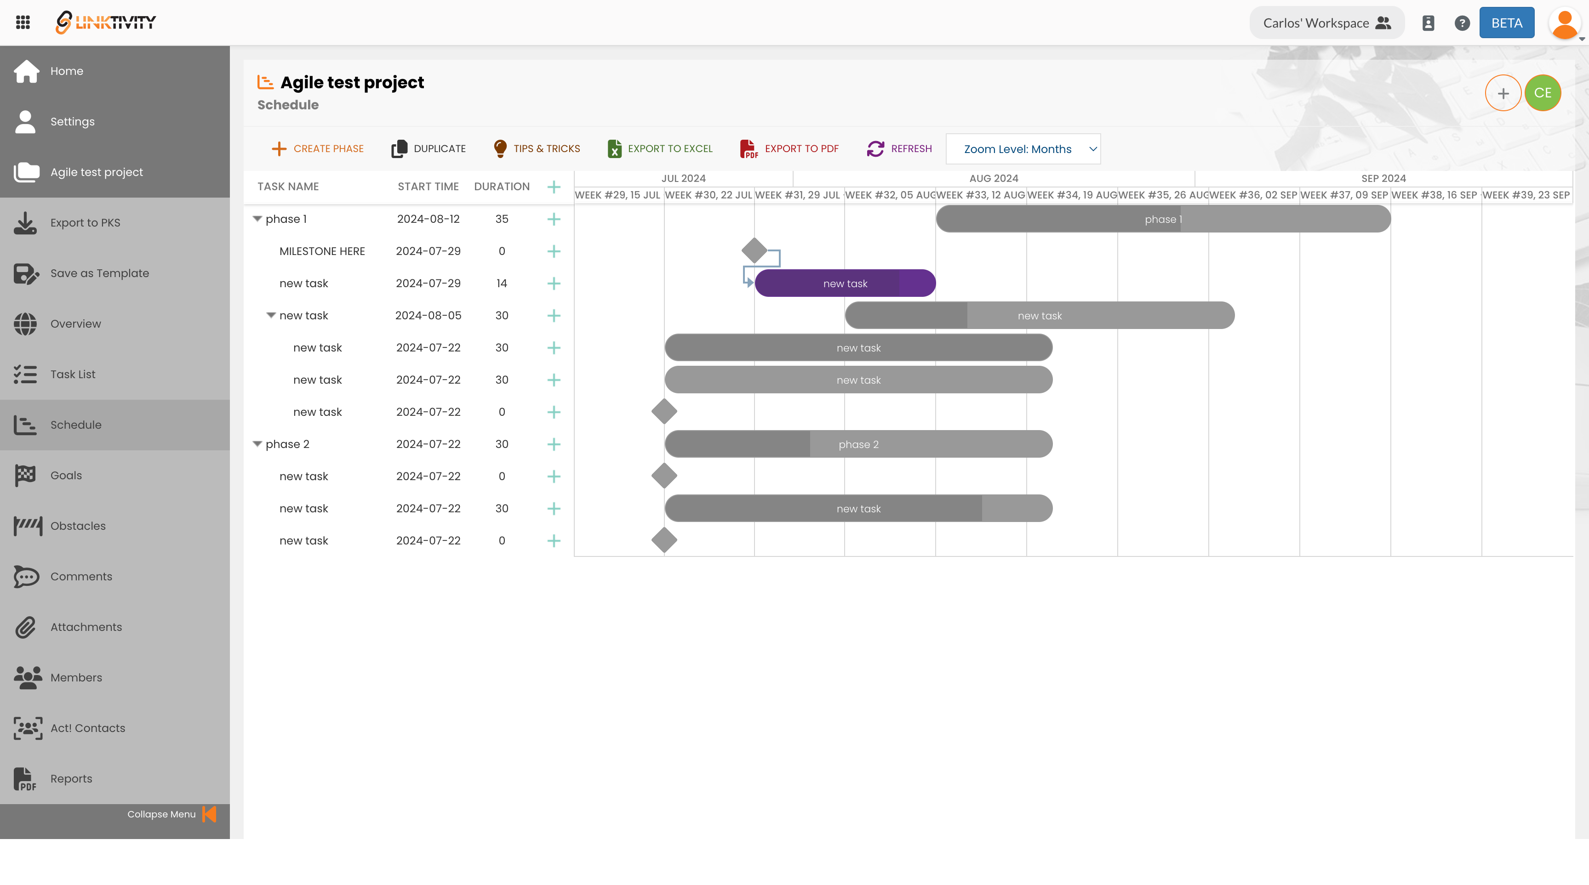Click plus on new task duration 14 row
This screenshot has height=885, width=1589.
click(554, 283)
